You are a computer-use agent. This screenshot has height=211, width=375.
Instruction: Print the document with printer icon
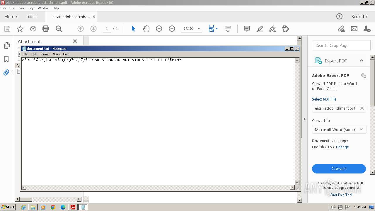click(46, 29)
